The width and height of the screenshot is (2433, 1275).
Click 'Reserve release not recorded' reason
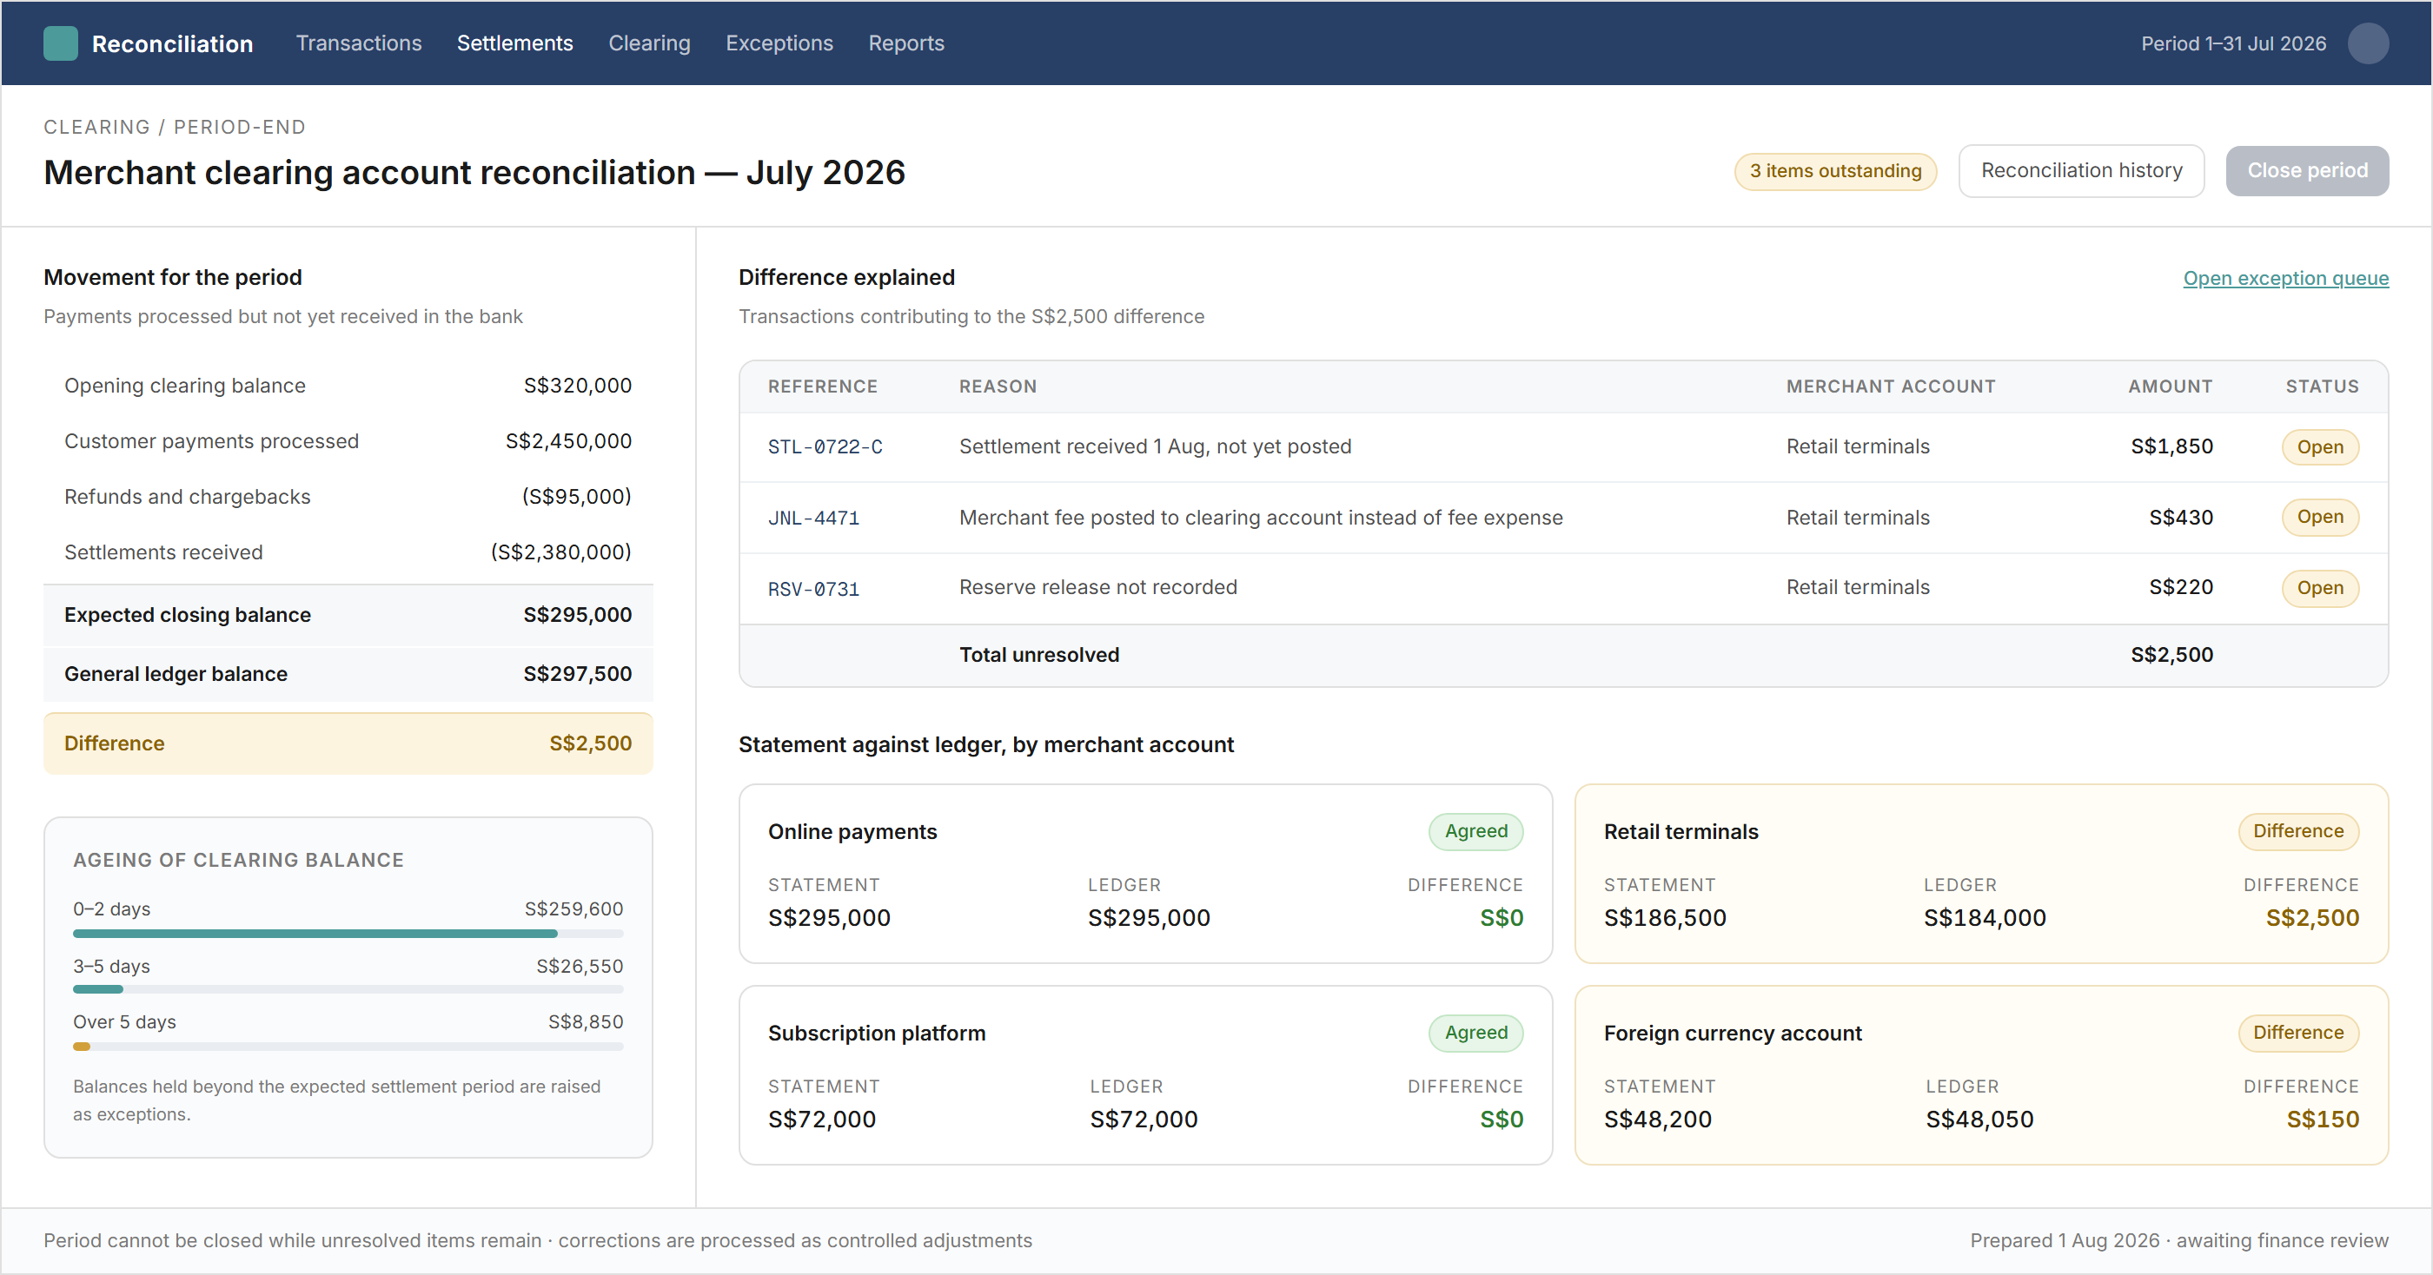[1097, 587]
